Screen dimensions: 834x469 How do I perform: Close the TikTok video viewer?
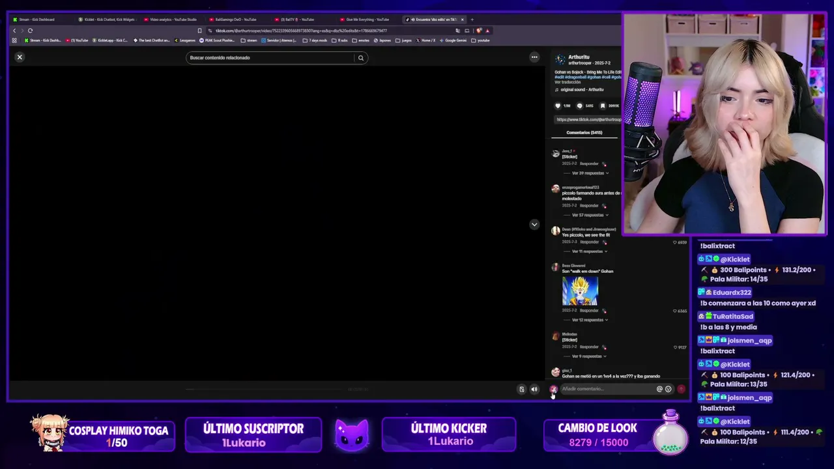pyautogui.click(x=20, y=57)
